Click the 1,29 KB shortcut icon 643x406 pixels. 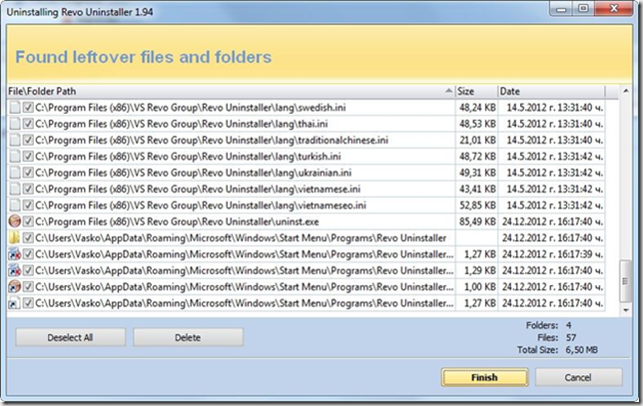click(14, 270)
